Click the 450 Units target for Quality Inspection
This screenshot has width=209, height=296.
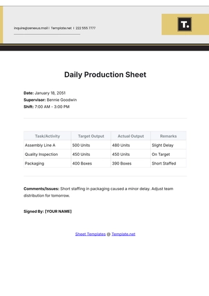pyautogui.click(x=91, y=154)
